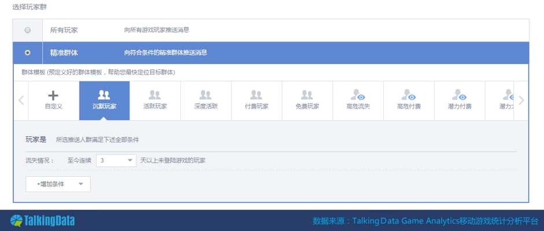This screenshot has width=544, height=231.
Task: Click the 玩家是 heading
Action: tap(36, 140)
